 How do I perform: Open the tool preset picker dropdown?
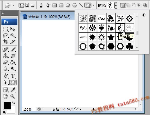(x=13, y=5)
